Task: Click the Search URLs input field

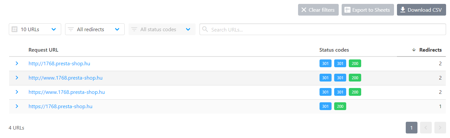Action: point(325,30)
